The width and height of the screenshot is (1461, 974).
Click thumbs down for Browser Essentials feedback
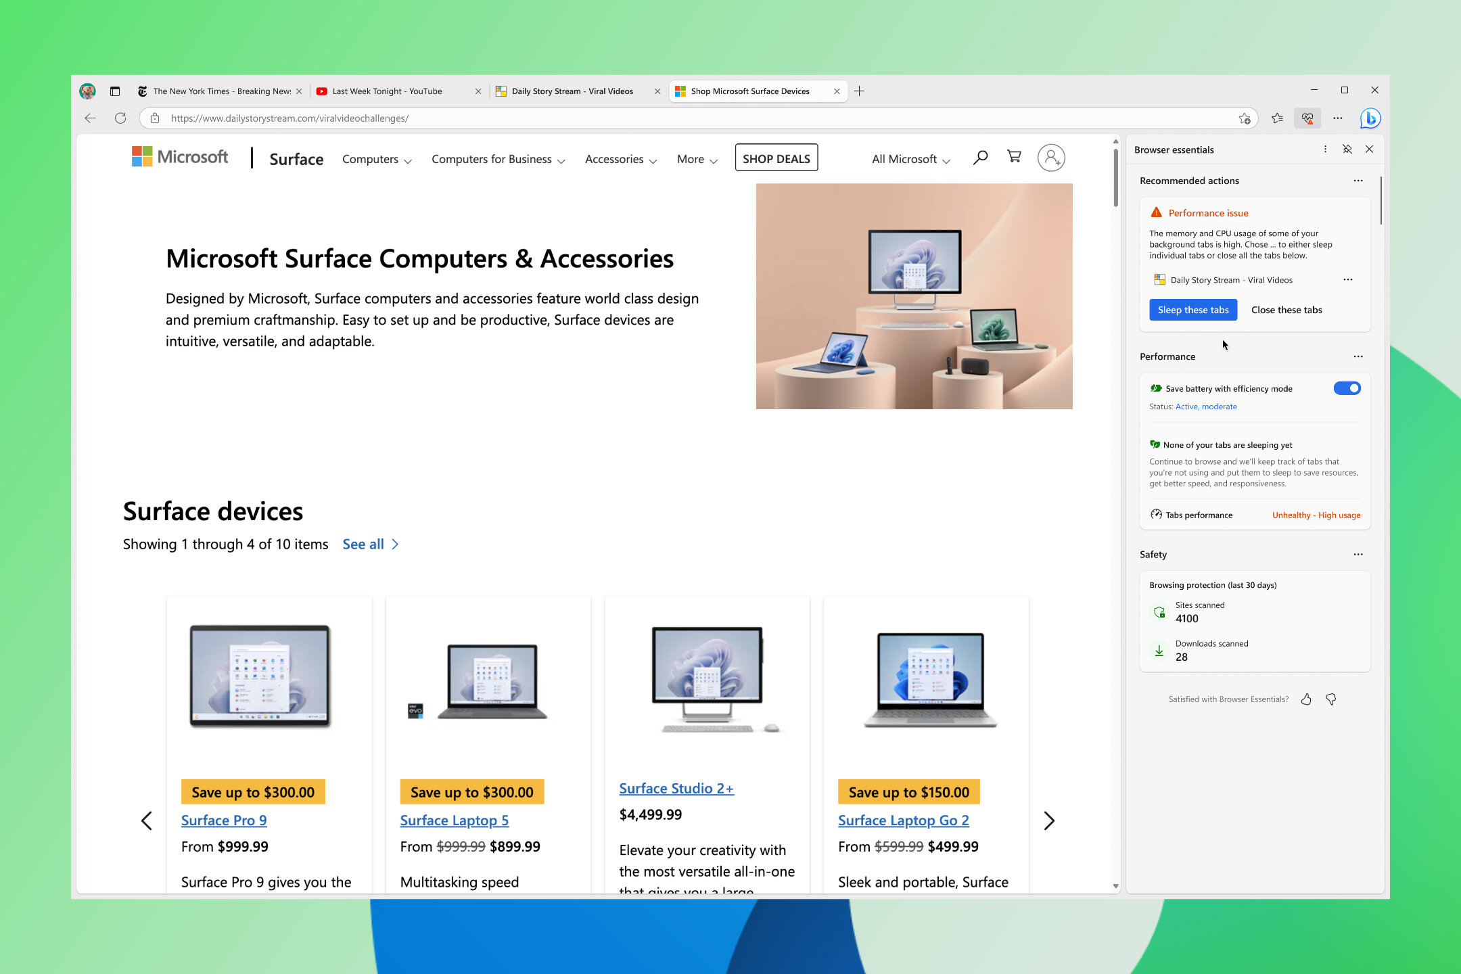(x=1330, y=699)
